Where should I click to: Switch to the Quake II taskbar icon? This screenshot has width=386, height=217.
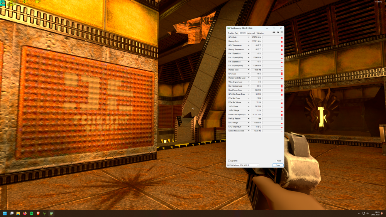(x=45, y=213)
